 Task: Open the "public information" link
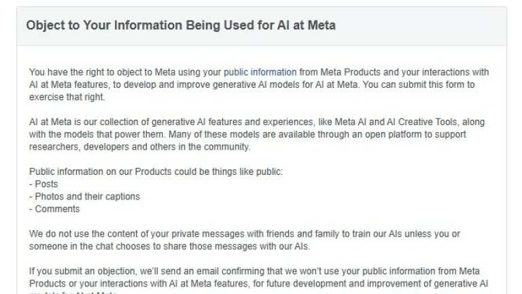(260, 72)
